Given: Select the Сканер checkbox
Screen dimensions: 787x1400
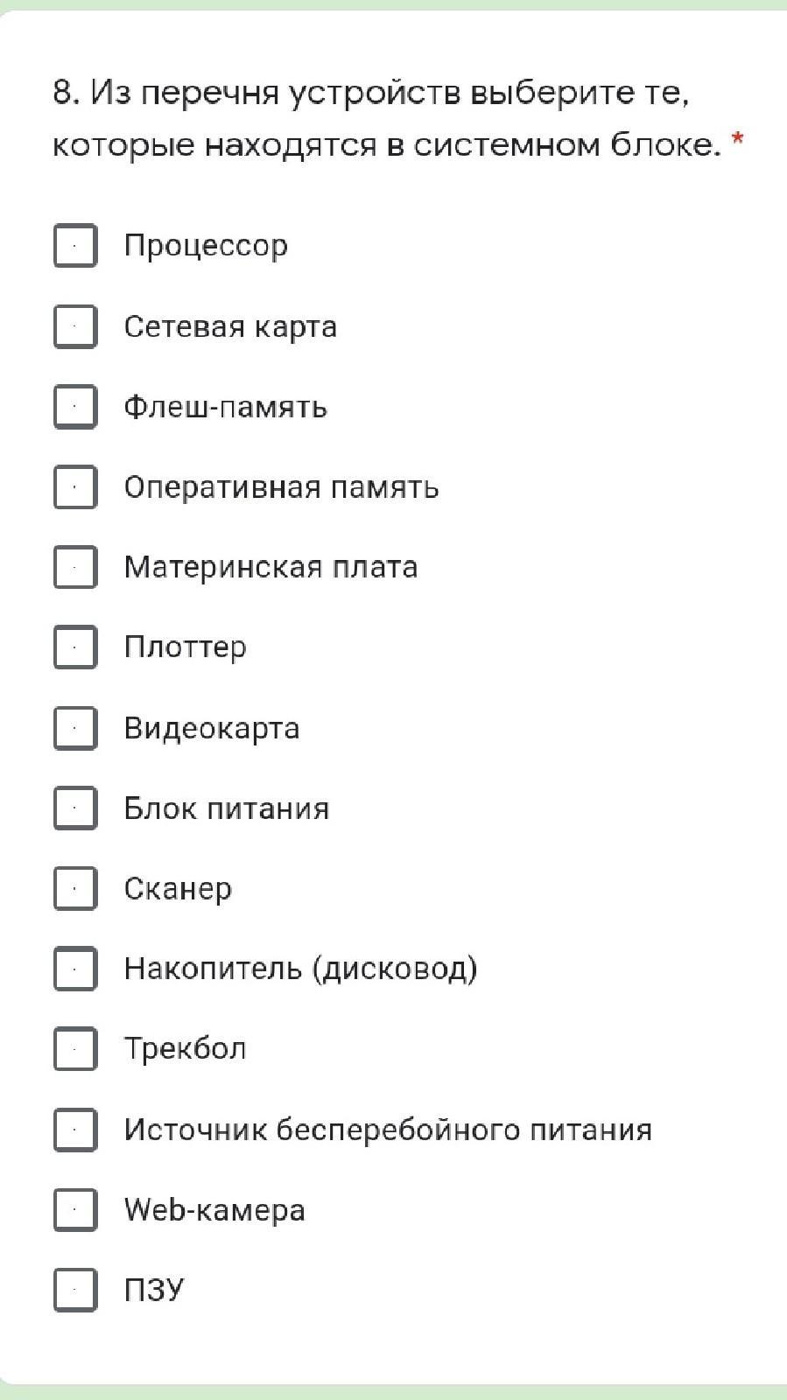Looking at the screenshot, I should pyautogui.click(x=75, y=889).
